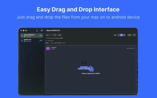Click the phone icon beside M2007J17I
The width and height of the screenshot is (157, 98).
click(x=22, y=40)
